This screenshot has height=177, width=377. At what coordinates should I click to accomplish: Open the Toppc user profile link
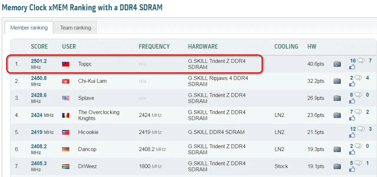pos(85,64)
